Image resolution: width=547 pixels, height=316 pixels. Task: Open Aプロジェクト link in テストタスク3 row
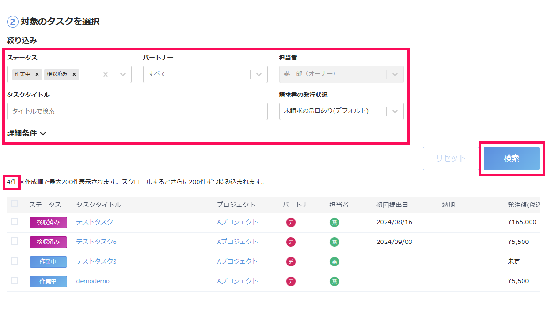pos(237,262)
